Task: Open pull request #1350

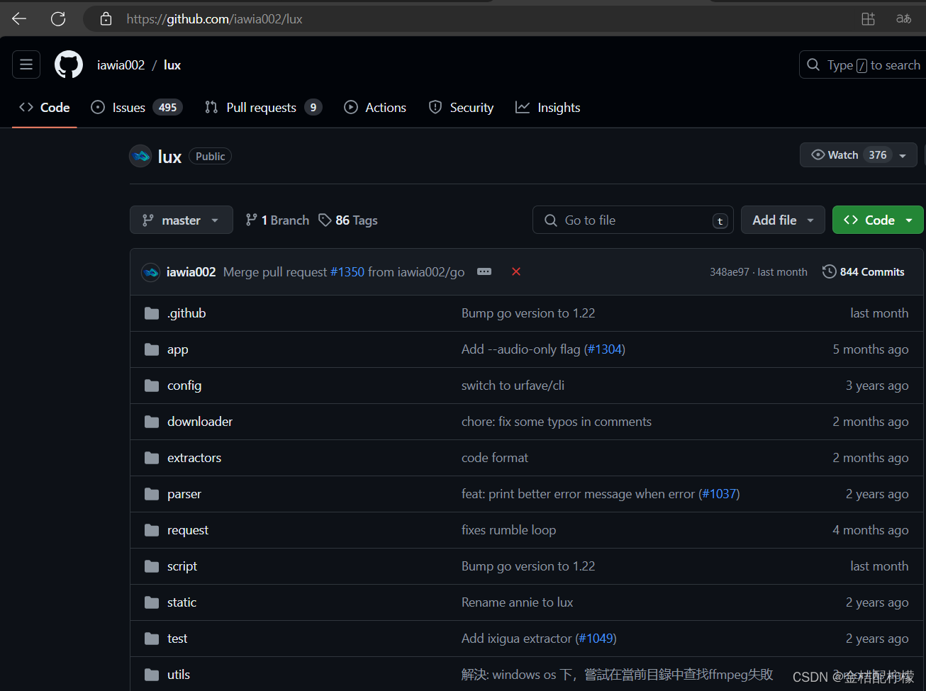Action: click(347, 271)
